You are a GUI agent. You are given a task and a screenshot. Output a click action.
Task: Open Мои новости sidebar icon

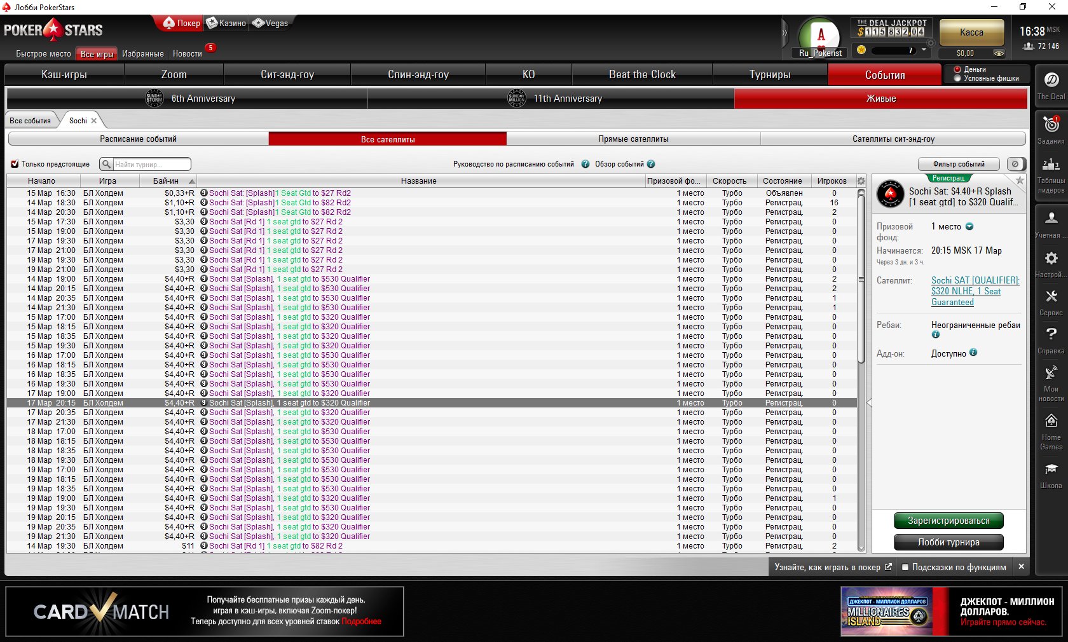point(1051,383)
